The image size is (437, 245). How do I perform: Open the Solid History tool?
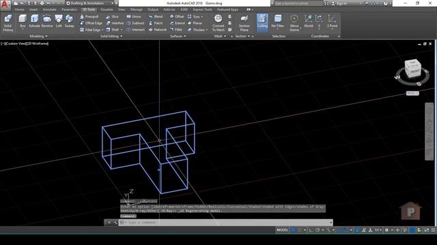8,22
